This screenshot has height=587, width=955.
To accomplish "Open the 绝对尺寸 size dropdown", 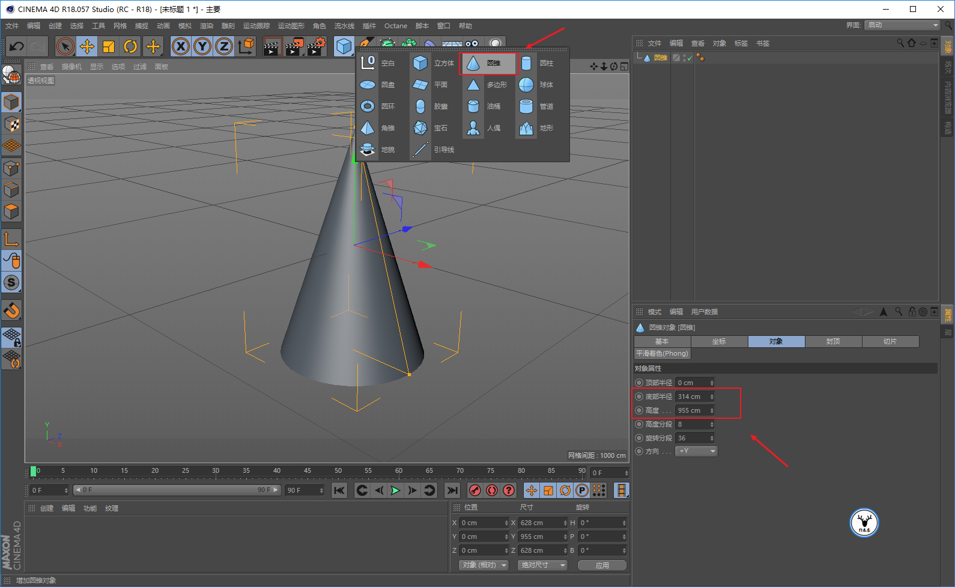I will (542, 565).
